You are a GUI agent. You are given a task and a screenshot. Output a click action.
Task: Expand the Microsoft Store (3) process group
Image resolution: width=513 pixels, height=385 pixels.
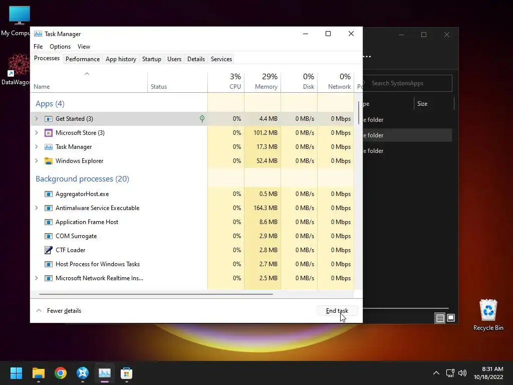coord(37,132)
